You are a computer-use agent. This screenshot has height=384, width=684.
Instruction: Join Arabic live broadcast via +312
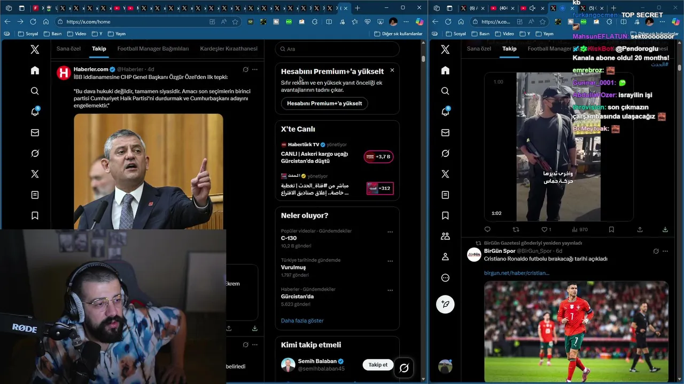pos(380,188)
